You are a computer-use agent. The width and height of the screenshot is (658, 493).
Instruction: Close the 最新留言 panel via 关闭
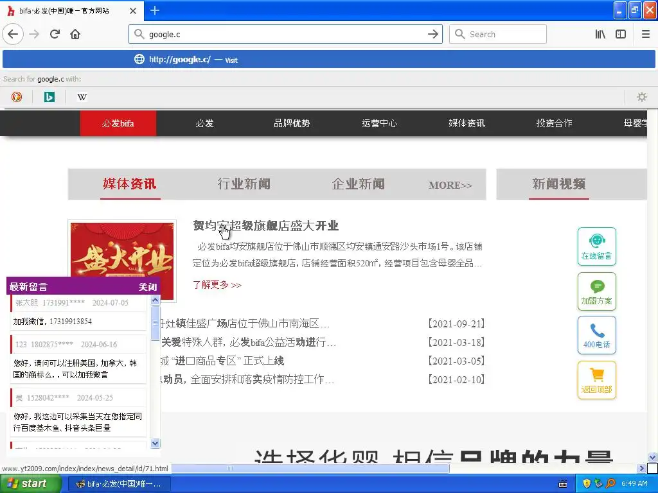(x=148, y=287)
